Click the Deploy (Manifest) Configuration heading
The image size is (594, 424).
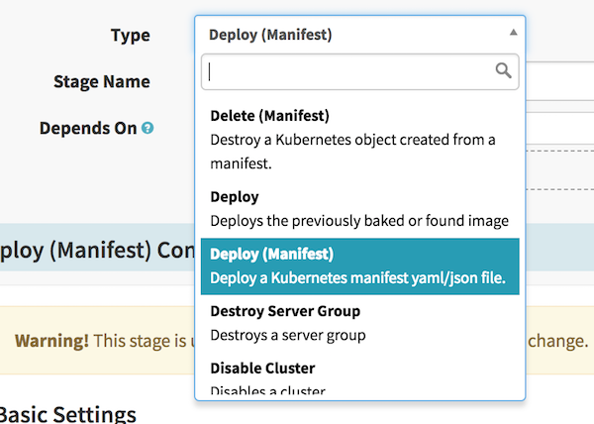[89, 249]
